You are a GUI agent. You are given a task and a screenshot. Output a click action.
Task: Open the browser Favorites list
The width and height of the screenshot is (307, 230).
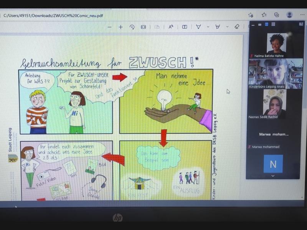coord(264,15)
